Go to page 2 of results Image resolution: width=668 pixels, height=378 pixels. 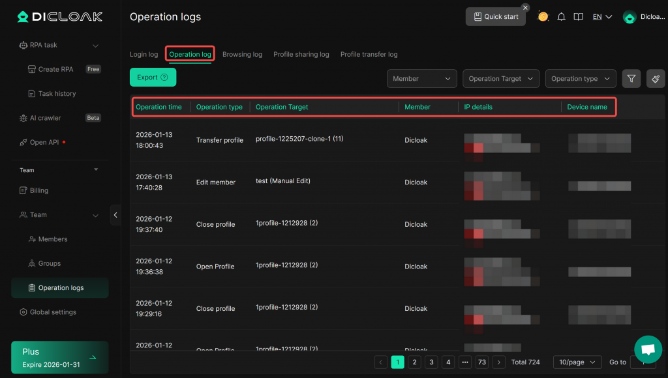414,362
